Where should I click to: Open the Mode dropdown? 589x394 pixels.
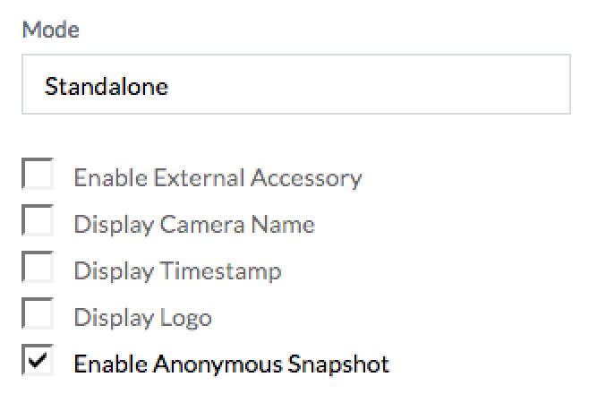(295, 86)
